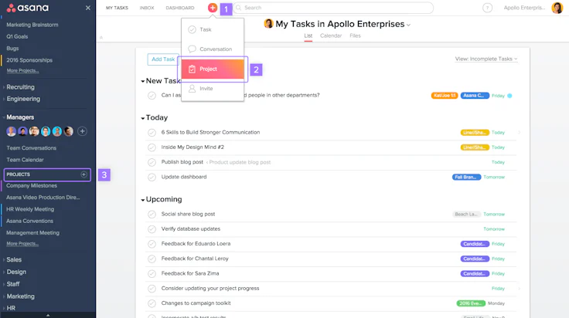Open the More Projects link under Managers

(22, 244)
